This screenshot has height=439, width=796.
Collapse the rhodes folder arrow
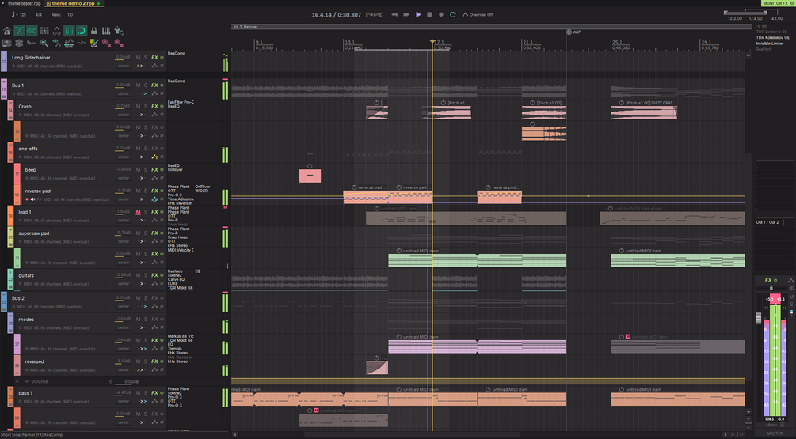pyautogui.click(x=10, y=316)
